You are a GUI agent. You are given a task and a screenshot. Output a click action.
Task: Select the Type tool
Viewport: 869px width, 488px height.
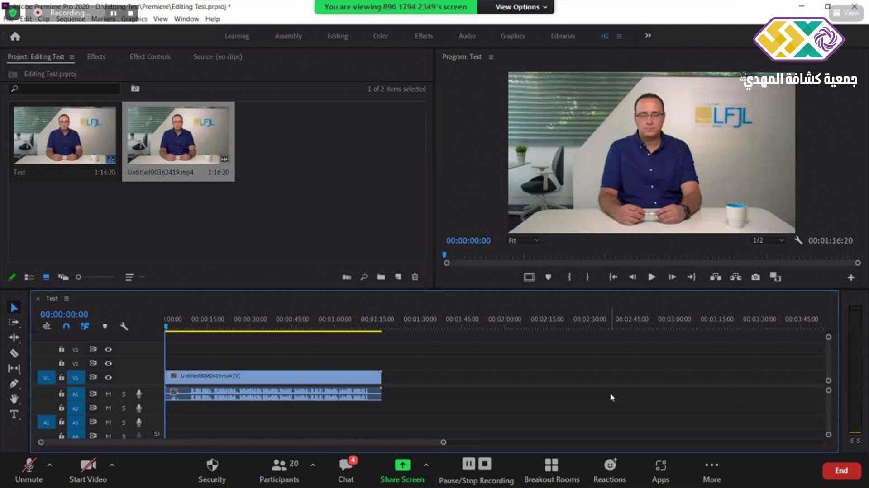pos(14,414)
